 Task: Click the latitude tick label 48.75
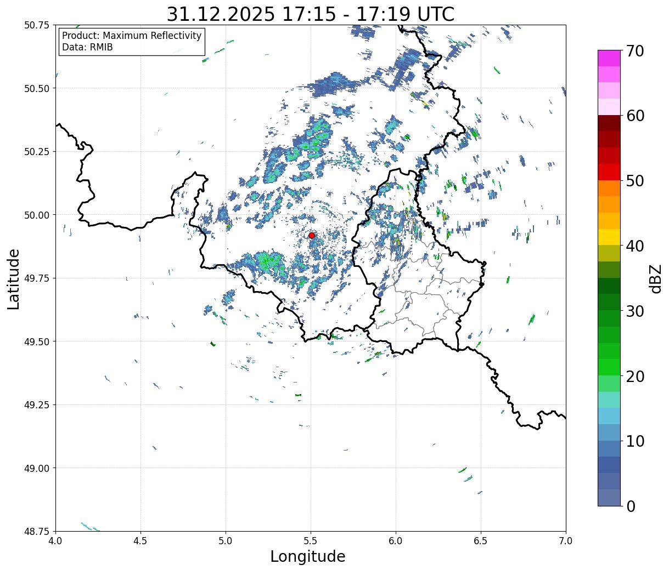coord(37,532)
